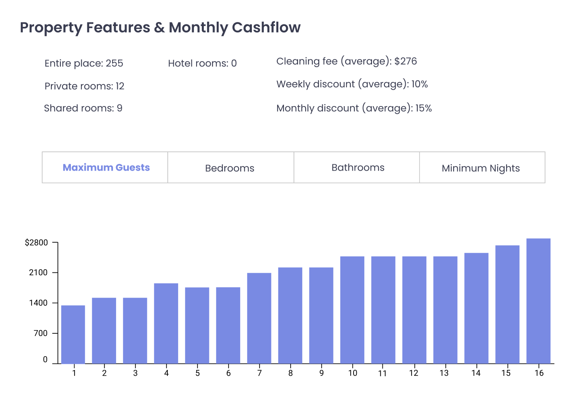Click the bar for 4 guests
This screenshot has height=403, width=567.
pos(166,323)
